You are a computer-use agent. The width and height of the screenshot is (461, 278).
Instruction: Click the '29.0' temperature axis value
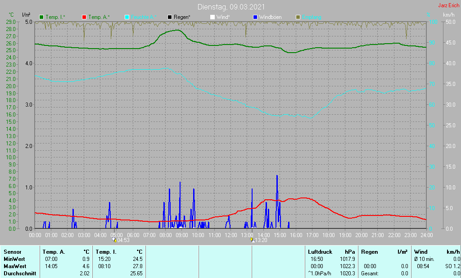pyautogui.click(x=11, y=22)
